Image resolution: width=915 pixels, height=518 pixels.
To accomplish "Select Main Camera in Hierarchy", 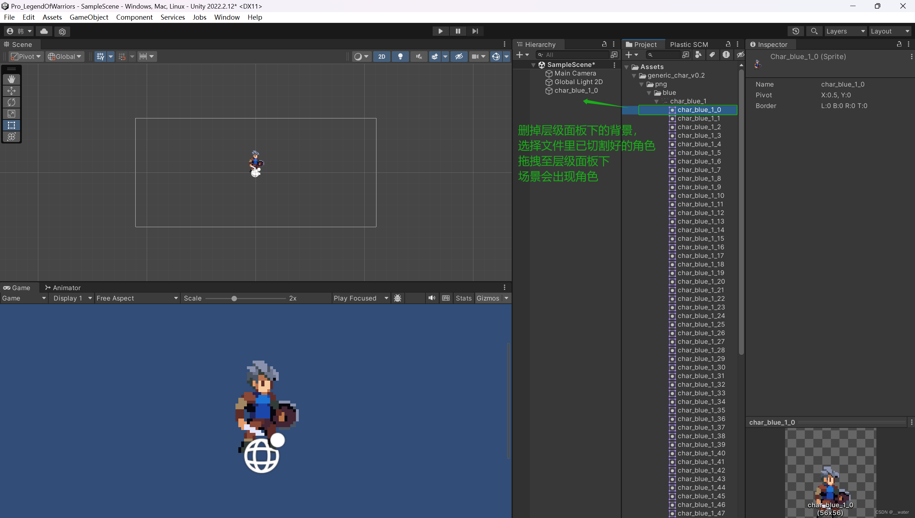I will pos(575,73).
